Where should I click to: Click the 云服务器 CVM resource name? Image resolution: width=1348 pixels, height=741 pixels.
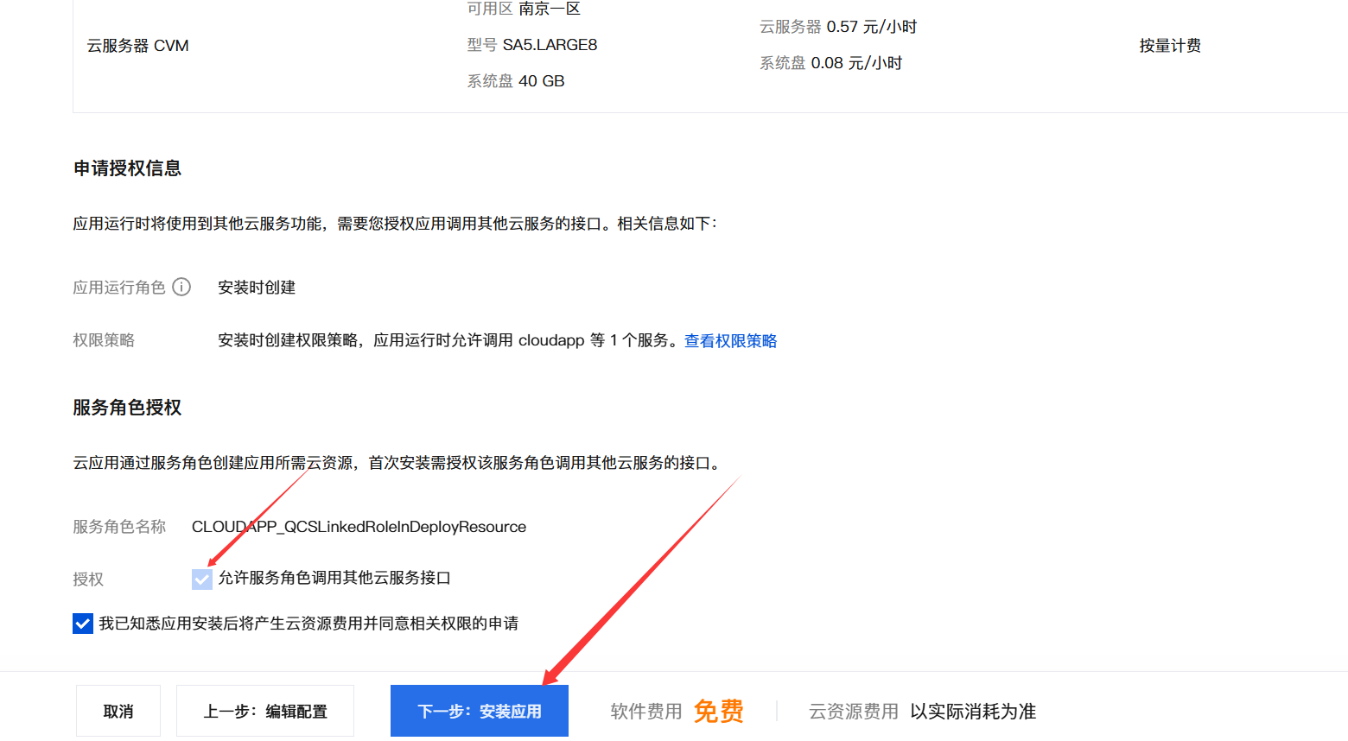(137, 46)
